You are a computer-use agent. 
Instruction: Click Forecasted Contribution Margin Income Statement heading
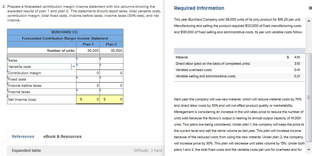click(65, 38)
